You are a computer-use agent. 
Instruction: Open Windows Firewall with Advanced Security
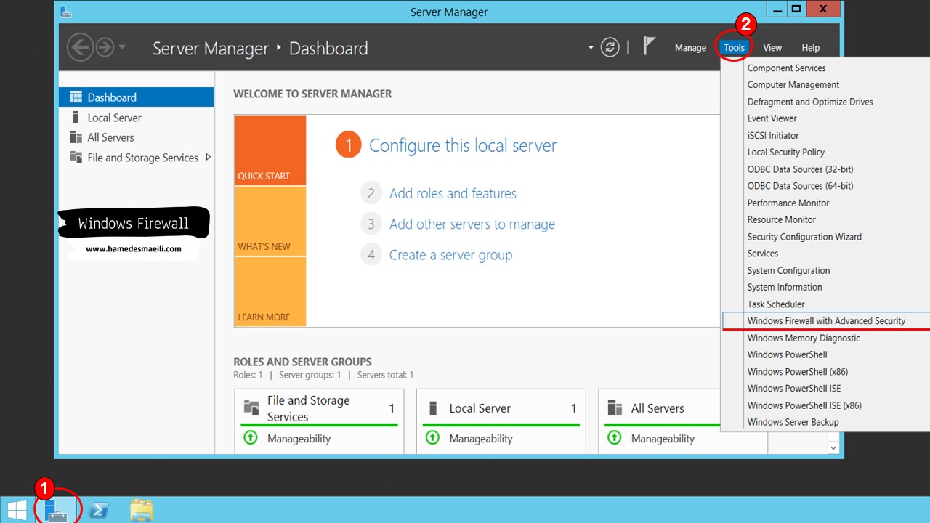pyautogui.click(x=825, y=321)
